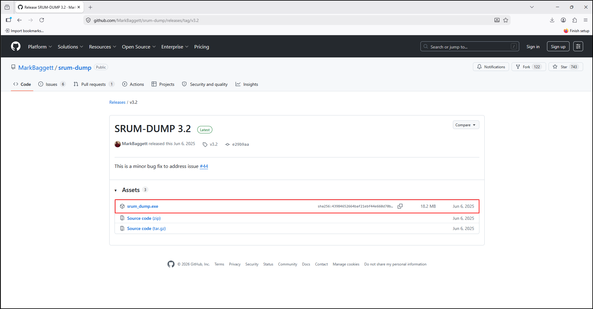The width and height of the screenshot is (593, 309).
Task: Expand the Resources menu
Action: 102,47
